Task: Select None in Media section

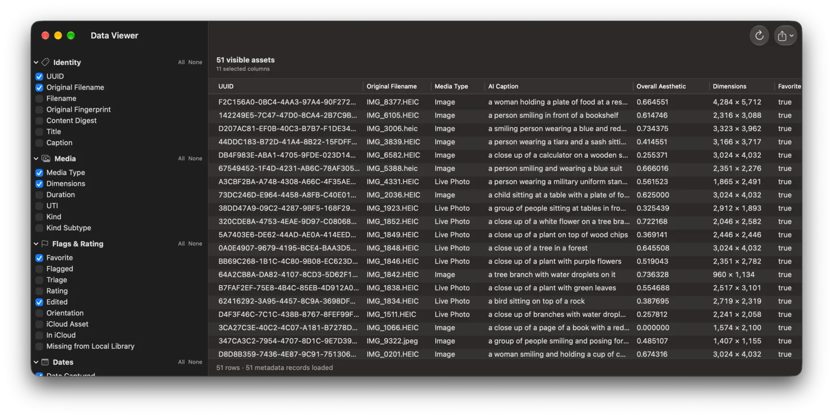Action: tap(195, 159)
